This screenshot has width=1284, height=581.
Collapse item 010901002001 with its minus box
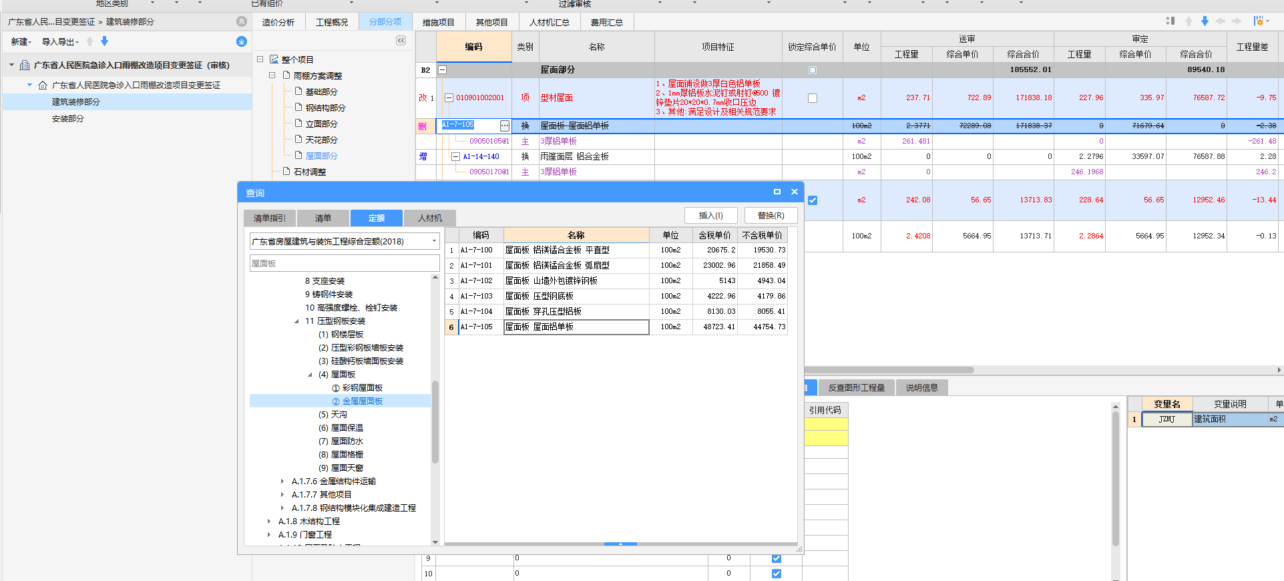449,98
